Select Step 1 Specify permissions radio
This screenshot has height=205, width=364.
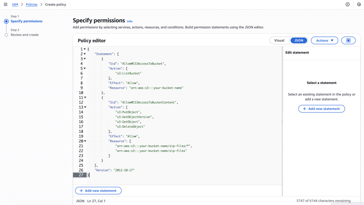tap(6, 21)
